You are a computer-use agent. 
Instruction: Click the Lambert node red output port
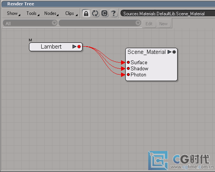click(x=79, y=47)
